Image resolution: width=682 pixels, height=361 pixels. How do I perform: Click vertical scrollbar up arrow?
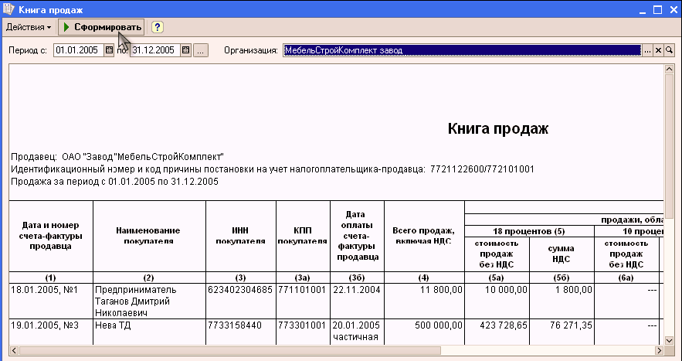669,70
